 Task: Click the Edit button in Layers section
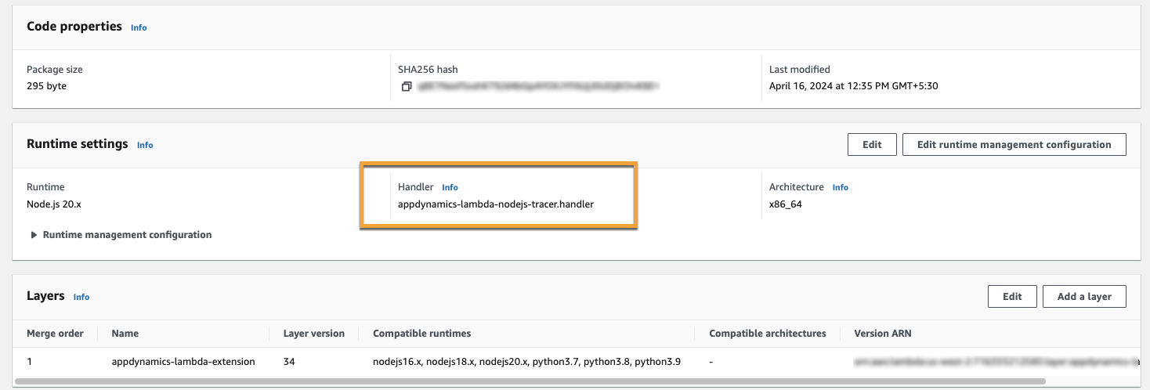pyautogui.click(x=1012, y=296)
